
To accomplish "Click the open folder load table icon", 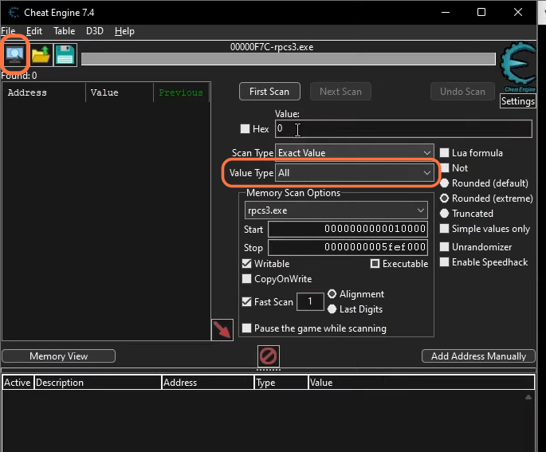I will (41, 55).
